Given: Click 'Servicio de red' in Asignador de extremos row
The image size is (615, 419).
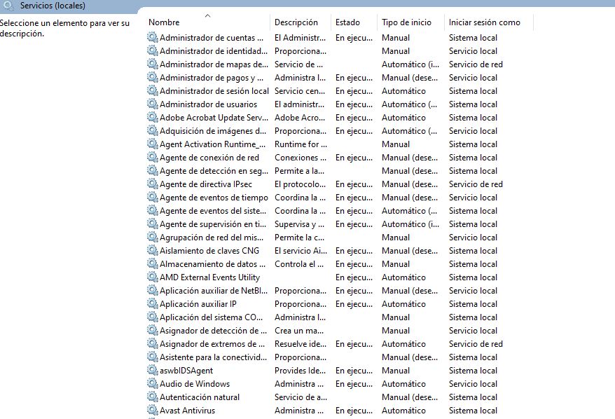Looking at the screenshot, I should point(476,344).
